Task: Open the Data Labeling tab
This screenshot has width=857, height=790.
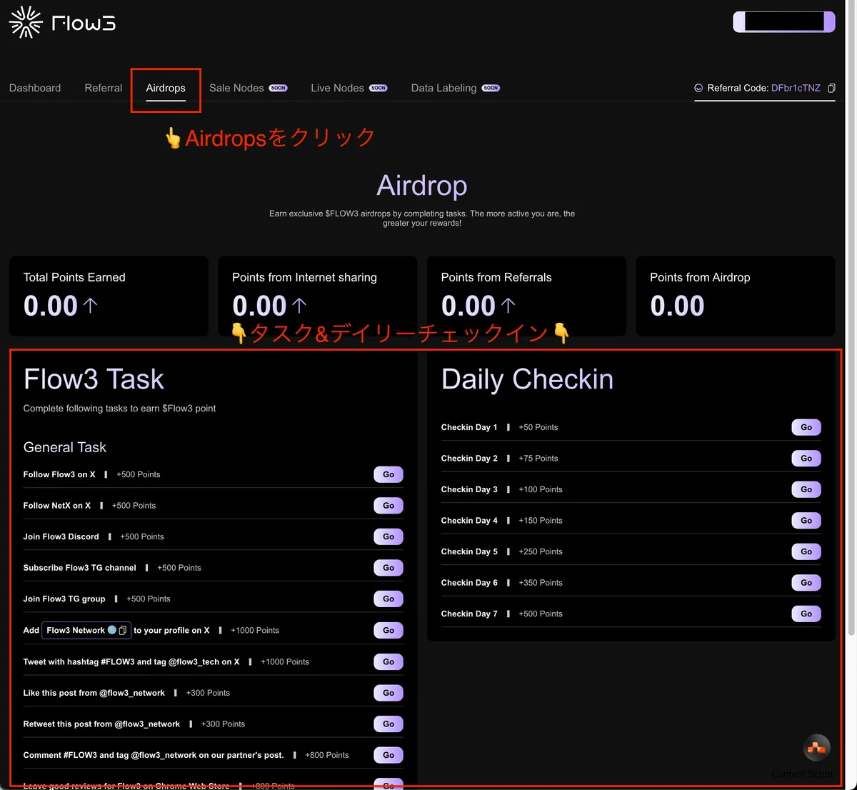Action: (x=443, y=88)
